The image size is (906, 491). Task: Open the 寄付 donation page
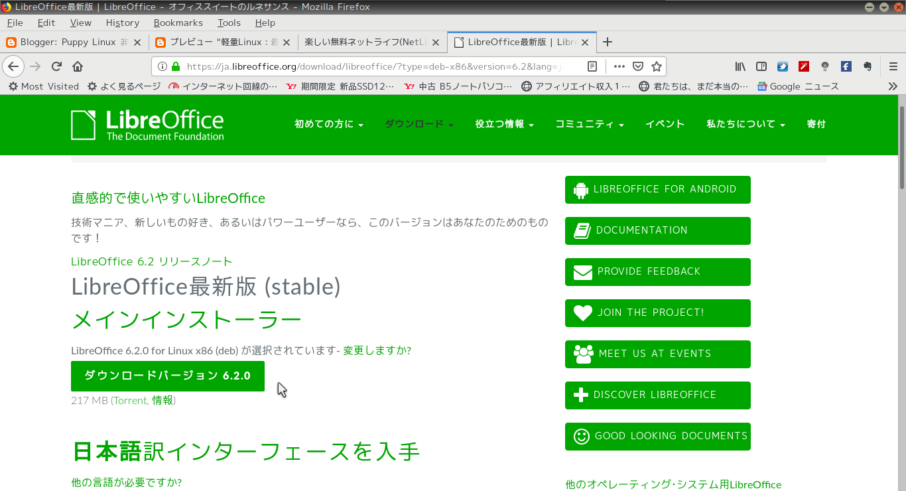click(816, 124)
